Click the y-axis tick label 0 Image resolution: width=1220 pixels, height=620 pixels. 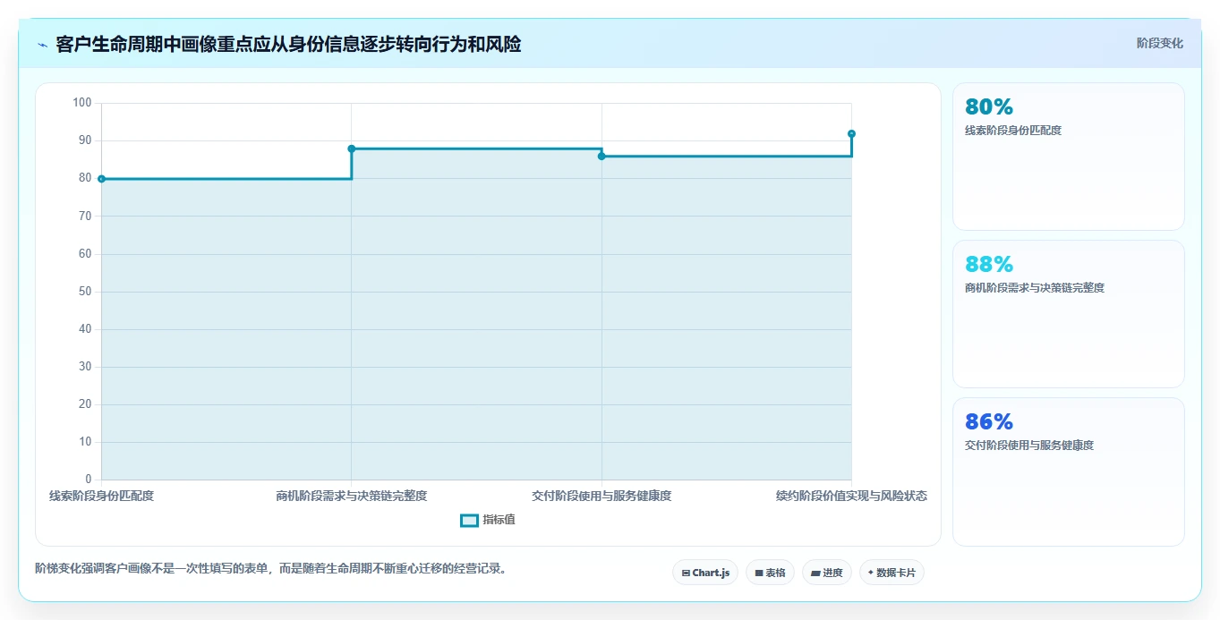89,480
